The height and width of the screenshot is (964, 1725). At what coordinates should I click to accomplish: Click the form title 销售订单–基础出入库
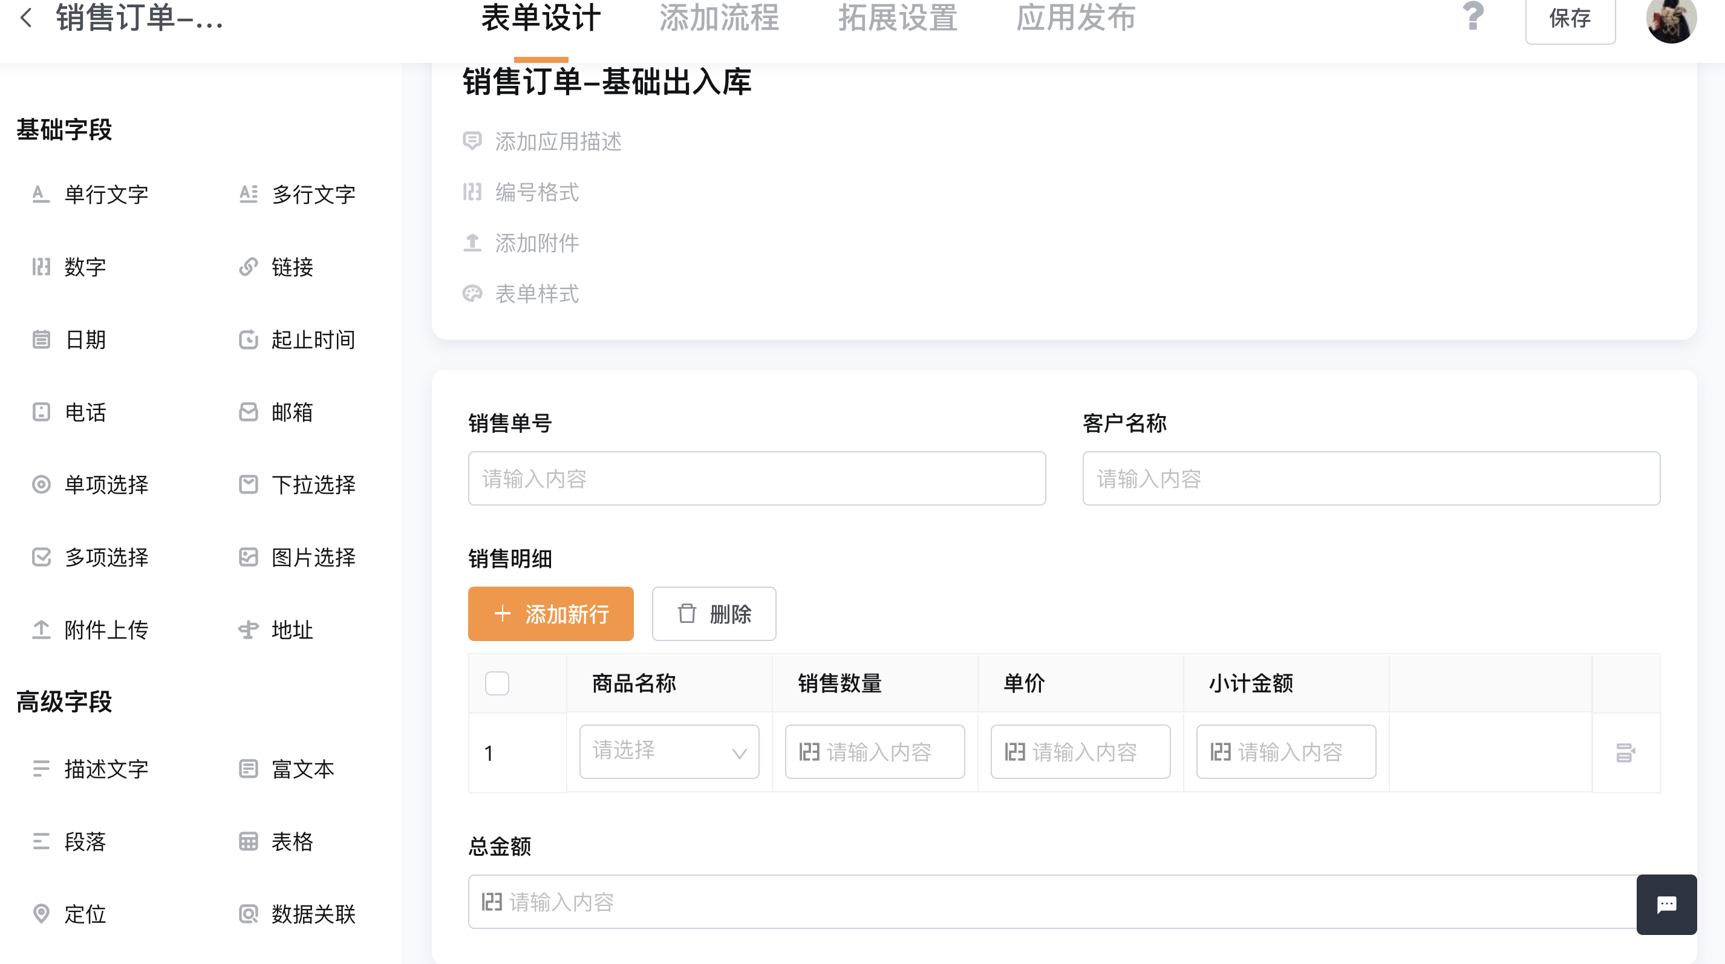(x=607, y=82)
